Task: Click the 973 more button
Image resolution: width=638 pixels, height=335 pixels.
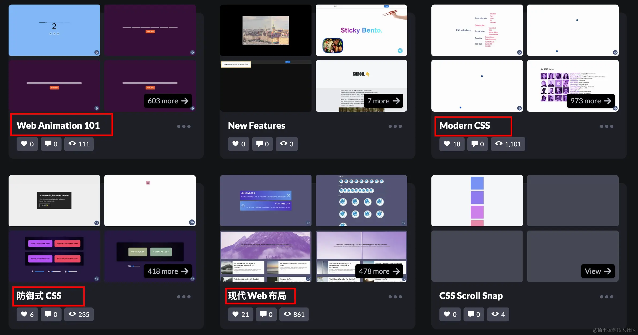Action: tap(591, 101)
